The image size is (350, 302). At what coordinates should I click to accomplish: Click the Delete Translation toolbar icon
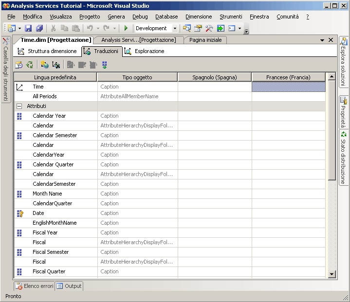[x=56, y=64]
